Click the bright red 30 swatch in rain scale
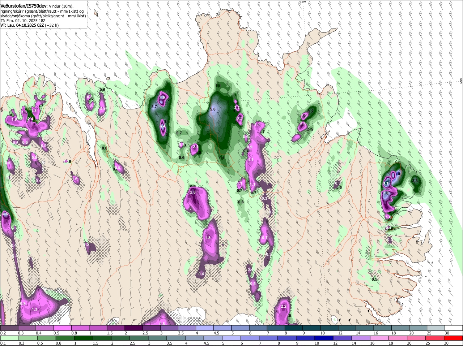The image size is (463, 346). pos(454,338)
